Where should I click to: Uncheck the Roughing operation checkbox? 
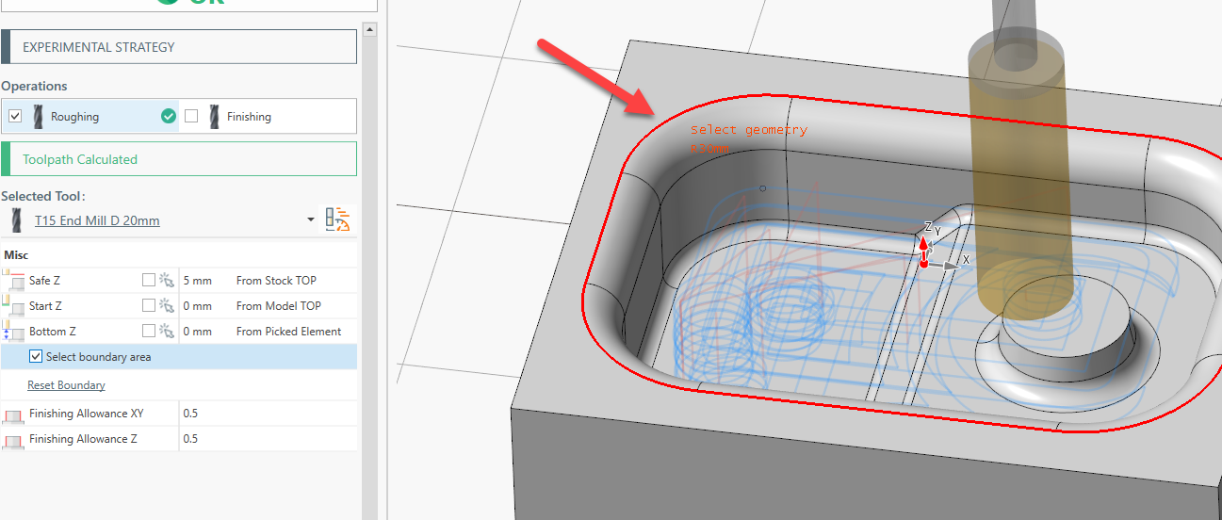tap(15, 117)
